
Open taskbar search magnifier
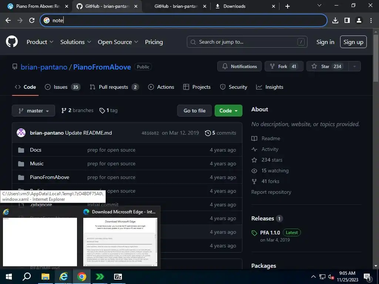click(27, 277)
